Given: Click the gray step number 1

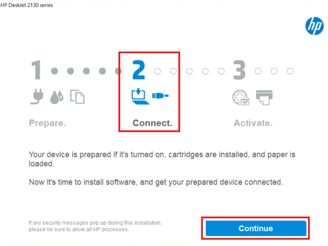Looking at the screenshot, I should coord(36,70).
